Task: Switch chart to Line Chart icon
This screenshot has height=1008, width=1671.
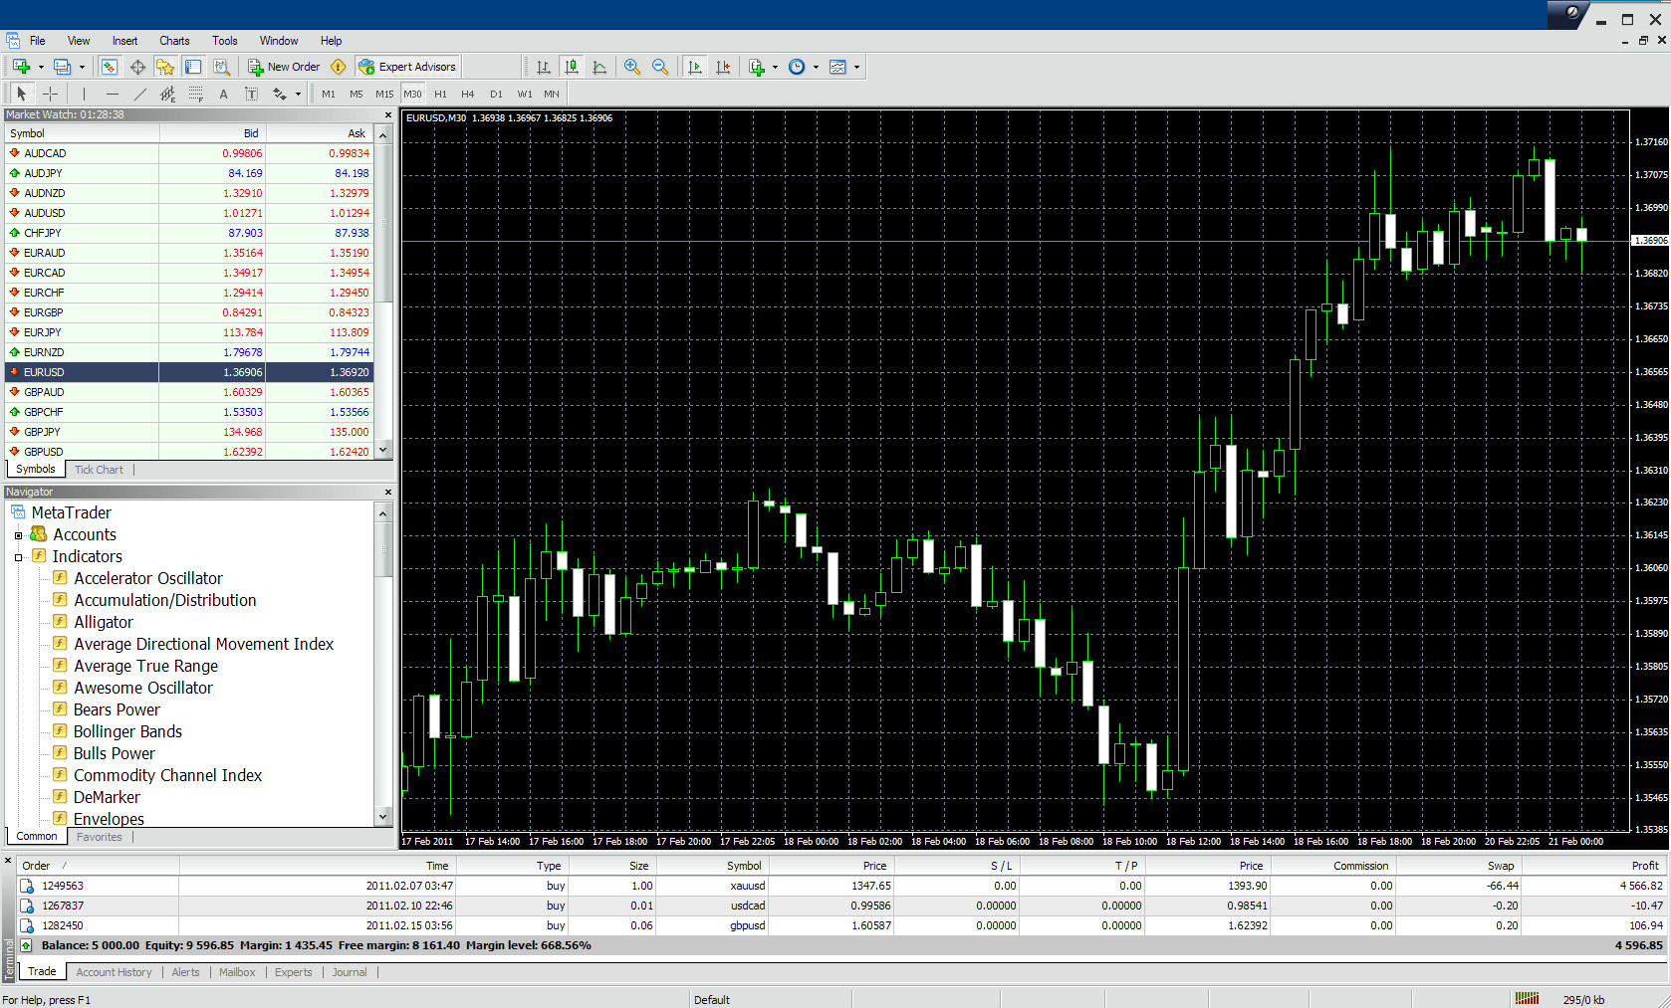Action: pos(599,67)
